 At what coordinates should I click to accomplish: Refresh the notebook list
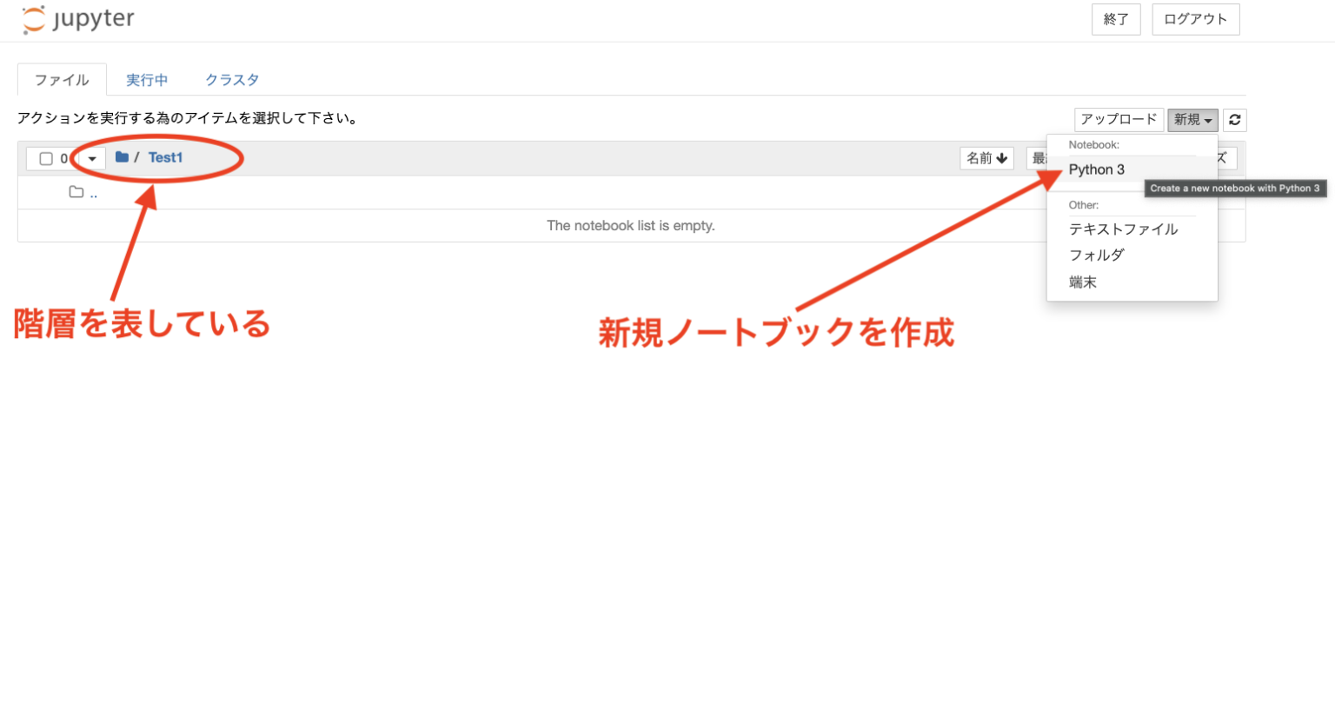point(1235,120)
